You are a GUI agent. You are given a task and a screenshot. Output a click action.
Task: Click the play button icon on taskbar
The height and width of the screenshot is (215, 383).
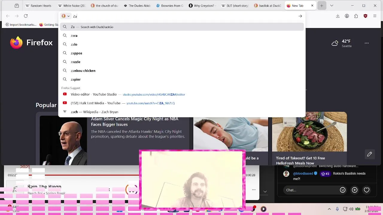pos(263,209)
